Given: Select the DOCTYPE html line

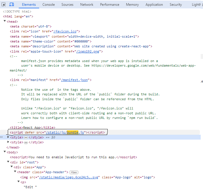Looking at the screenshot, I should point(17,11).
